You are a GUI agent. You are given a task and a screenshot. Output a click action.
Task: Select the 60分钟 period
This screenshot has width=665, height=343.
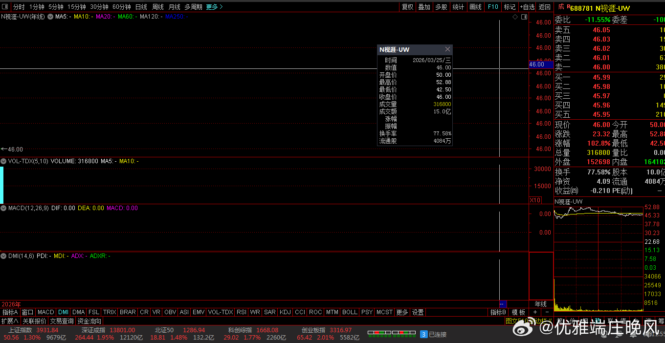(122, 7)
